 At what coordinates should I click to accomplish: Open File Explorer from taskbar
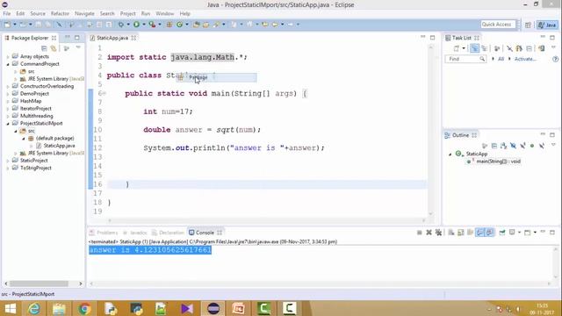[x=60, y=308]
